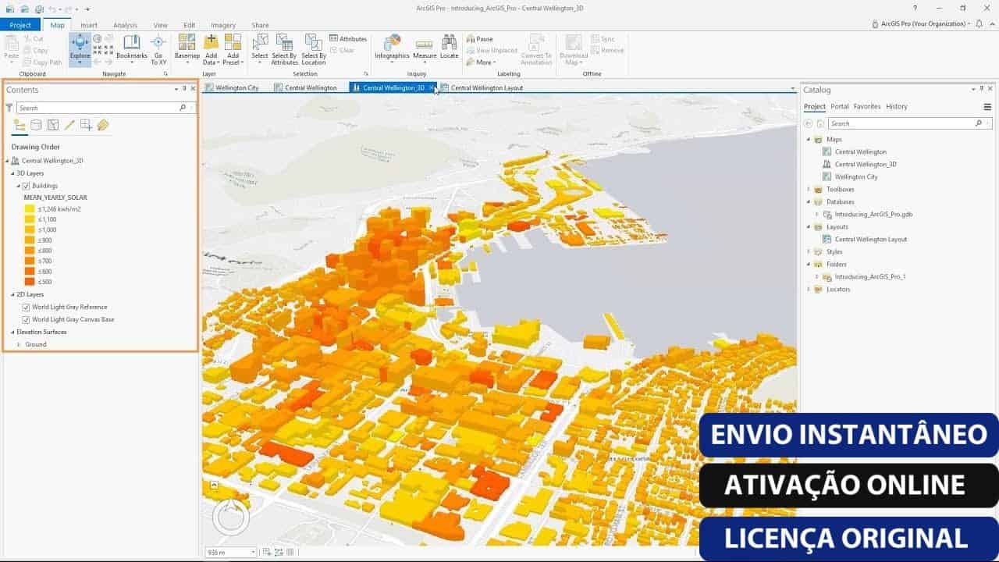999x562 pixels.
Task: Click List By Labeling icon
Action: coord(103,125)
